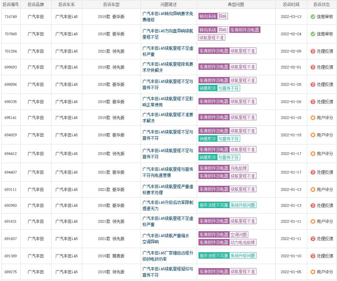337x281 pixels.
Task: Click orange star icon in row 689275
Action: click(313, 272)
